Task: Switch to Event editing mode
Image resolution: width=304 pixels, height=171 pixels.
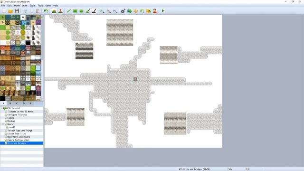Action: pos(60,11)
